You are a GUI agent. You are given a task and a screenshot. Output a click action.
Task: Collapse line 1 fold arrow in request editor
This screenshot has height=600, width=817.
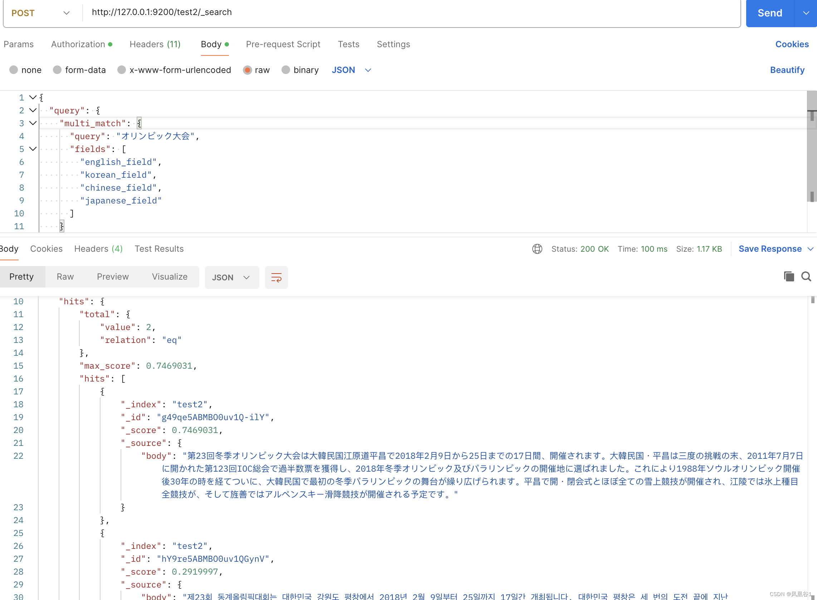(33, 97)
